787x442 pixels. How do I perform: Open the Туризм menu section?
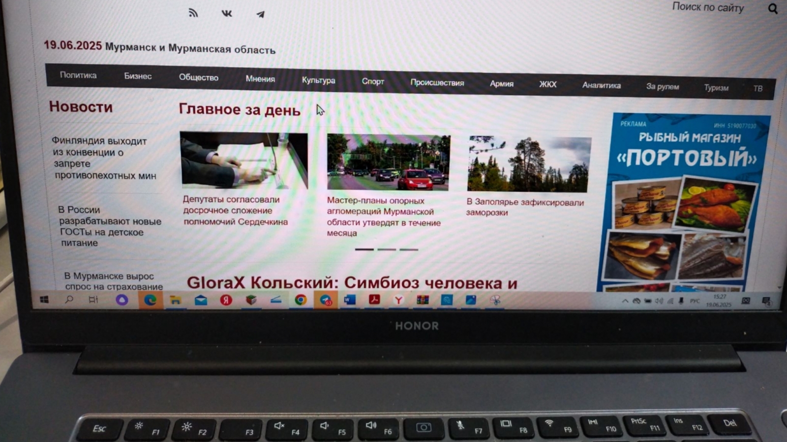pos(716,88)
